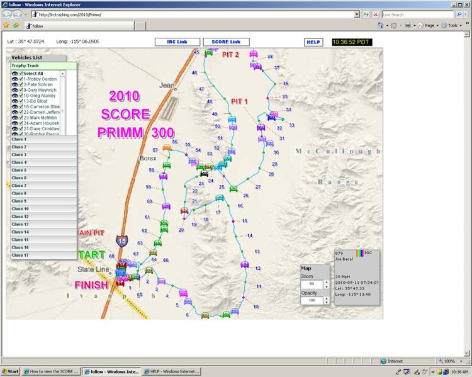Click the Print icon
Viewport: 472px width, 377px height.
[408, 26]
